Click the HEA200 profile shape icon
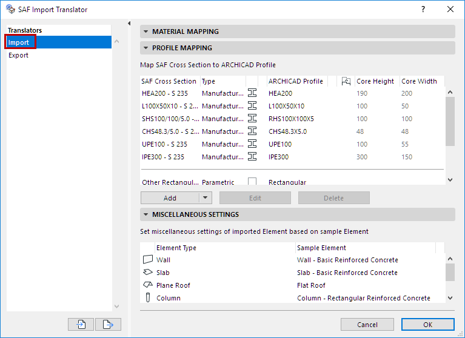Screen dimensions: 465x338 point(252,93)
